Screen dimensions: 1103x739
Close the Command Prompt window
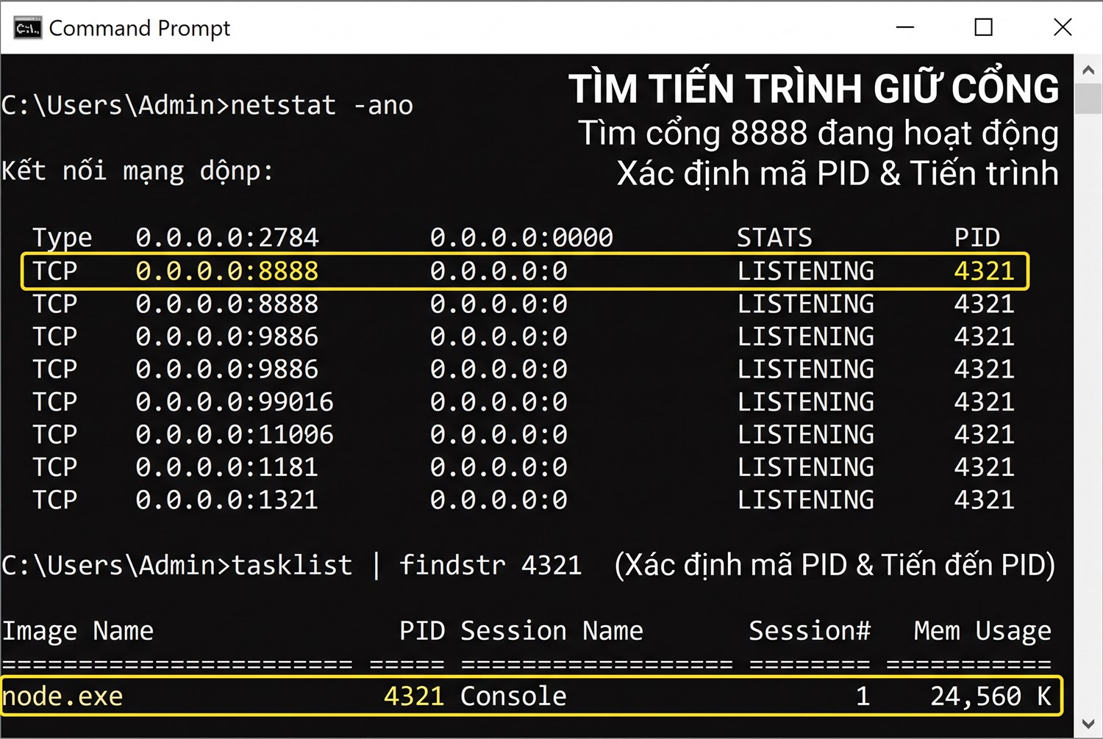1063,27
